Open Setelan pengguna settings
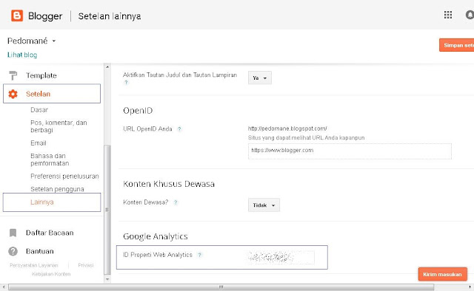This screenshot has width=474, height=291. pos(57,189)
